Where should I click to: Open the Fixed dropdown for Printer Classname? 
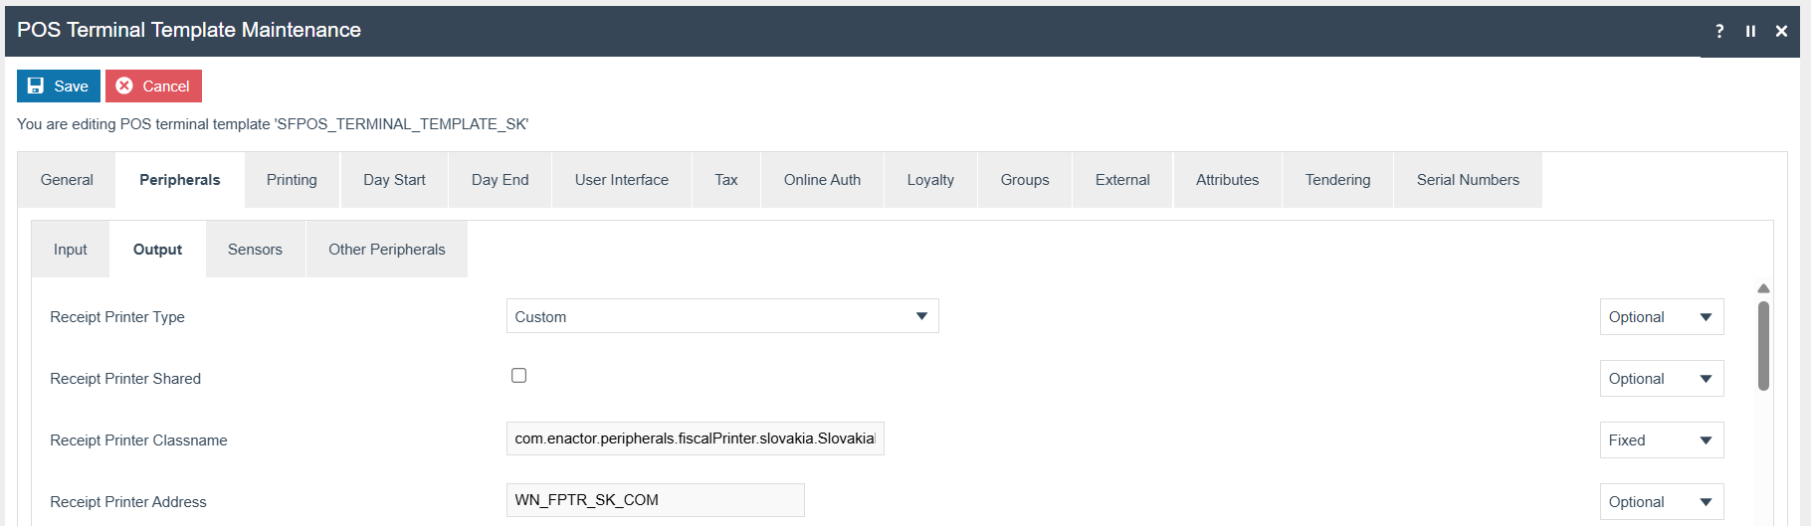click(x=1661, y=440)
